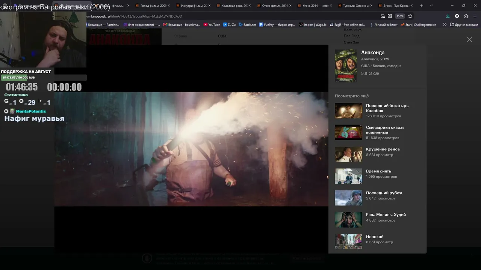Open the Входящие — Рамблер bookmark
481x270 pixels.
tap(103, 25)
